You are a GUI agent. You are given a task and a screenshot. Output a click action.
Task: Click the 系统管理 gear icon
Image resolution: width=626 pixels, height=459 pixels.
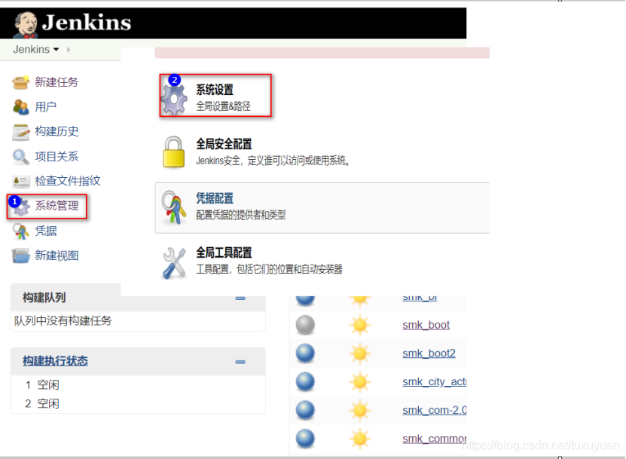point(21,207)
